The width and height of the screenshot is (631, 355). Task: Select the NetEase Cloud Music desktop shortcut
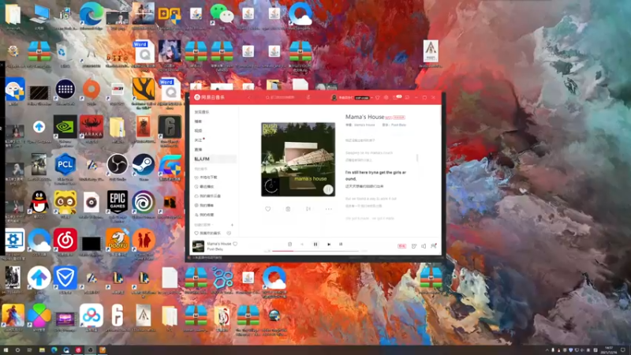pos(65,241)
